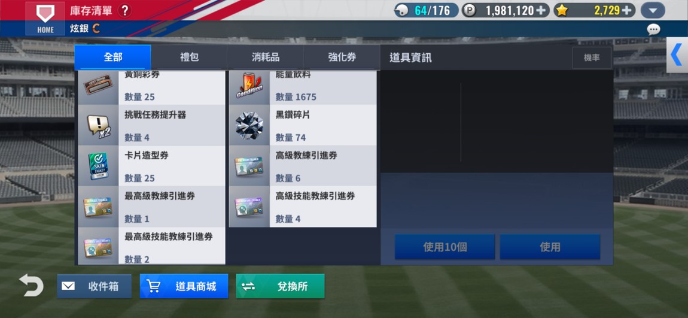View 機率 probability info
Viewport: 688px width, 318px height.
592,58
